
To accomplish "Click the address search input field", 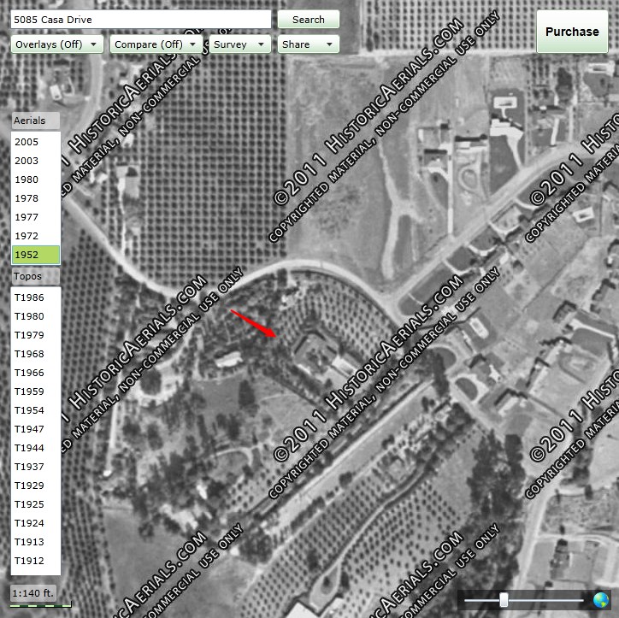I will [x=141, y=20].
